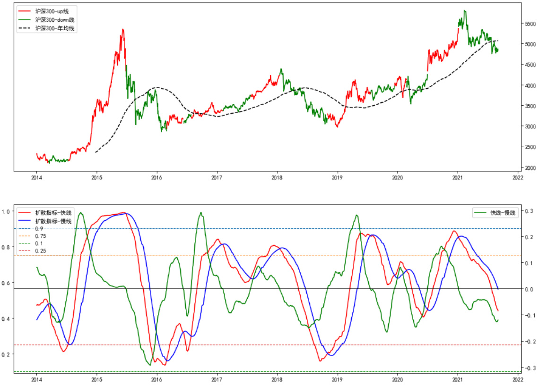539x385 pixels.
Task: Click the 沪深300-年均线 legend entry
Action: point(46,28)
